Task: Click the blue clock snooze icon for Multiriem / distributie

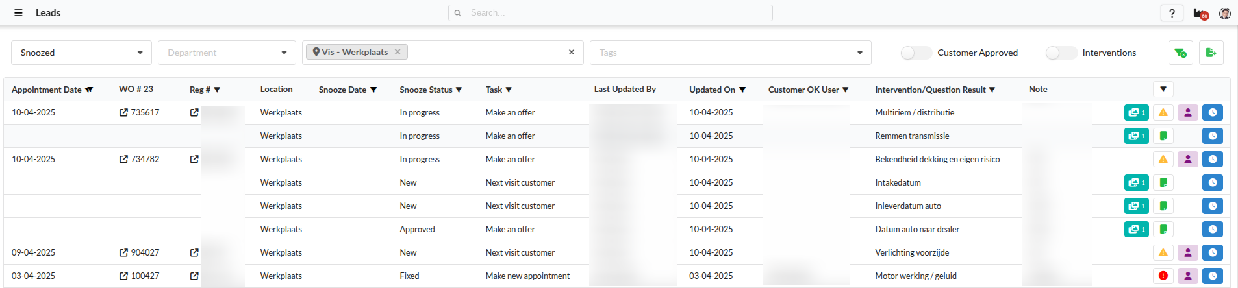Action: (1212, 113)
